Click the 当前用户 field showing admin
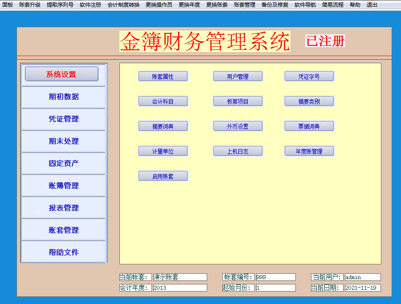The image size is (401, 304). pyautogui.click(x=363, y=277)
